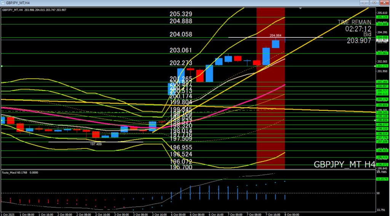Close the GBPJPY_MT,H4 chart window

tap(384, 3)
